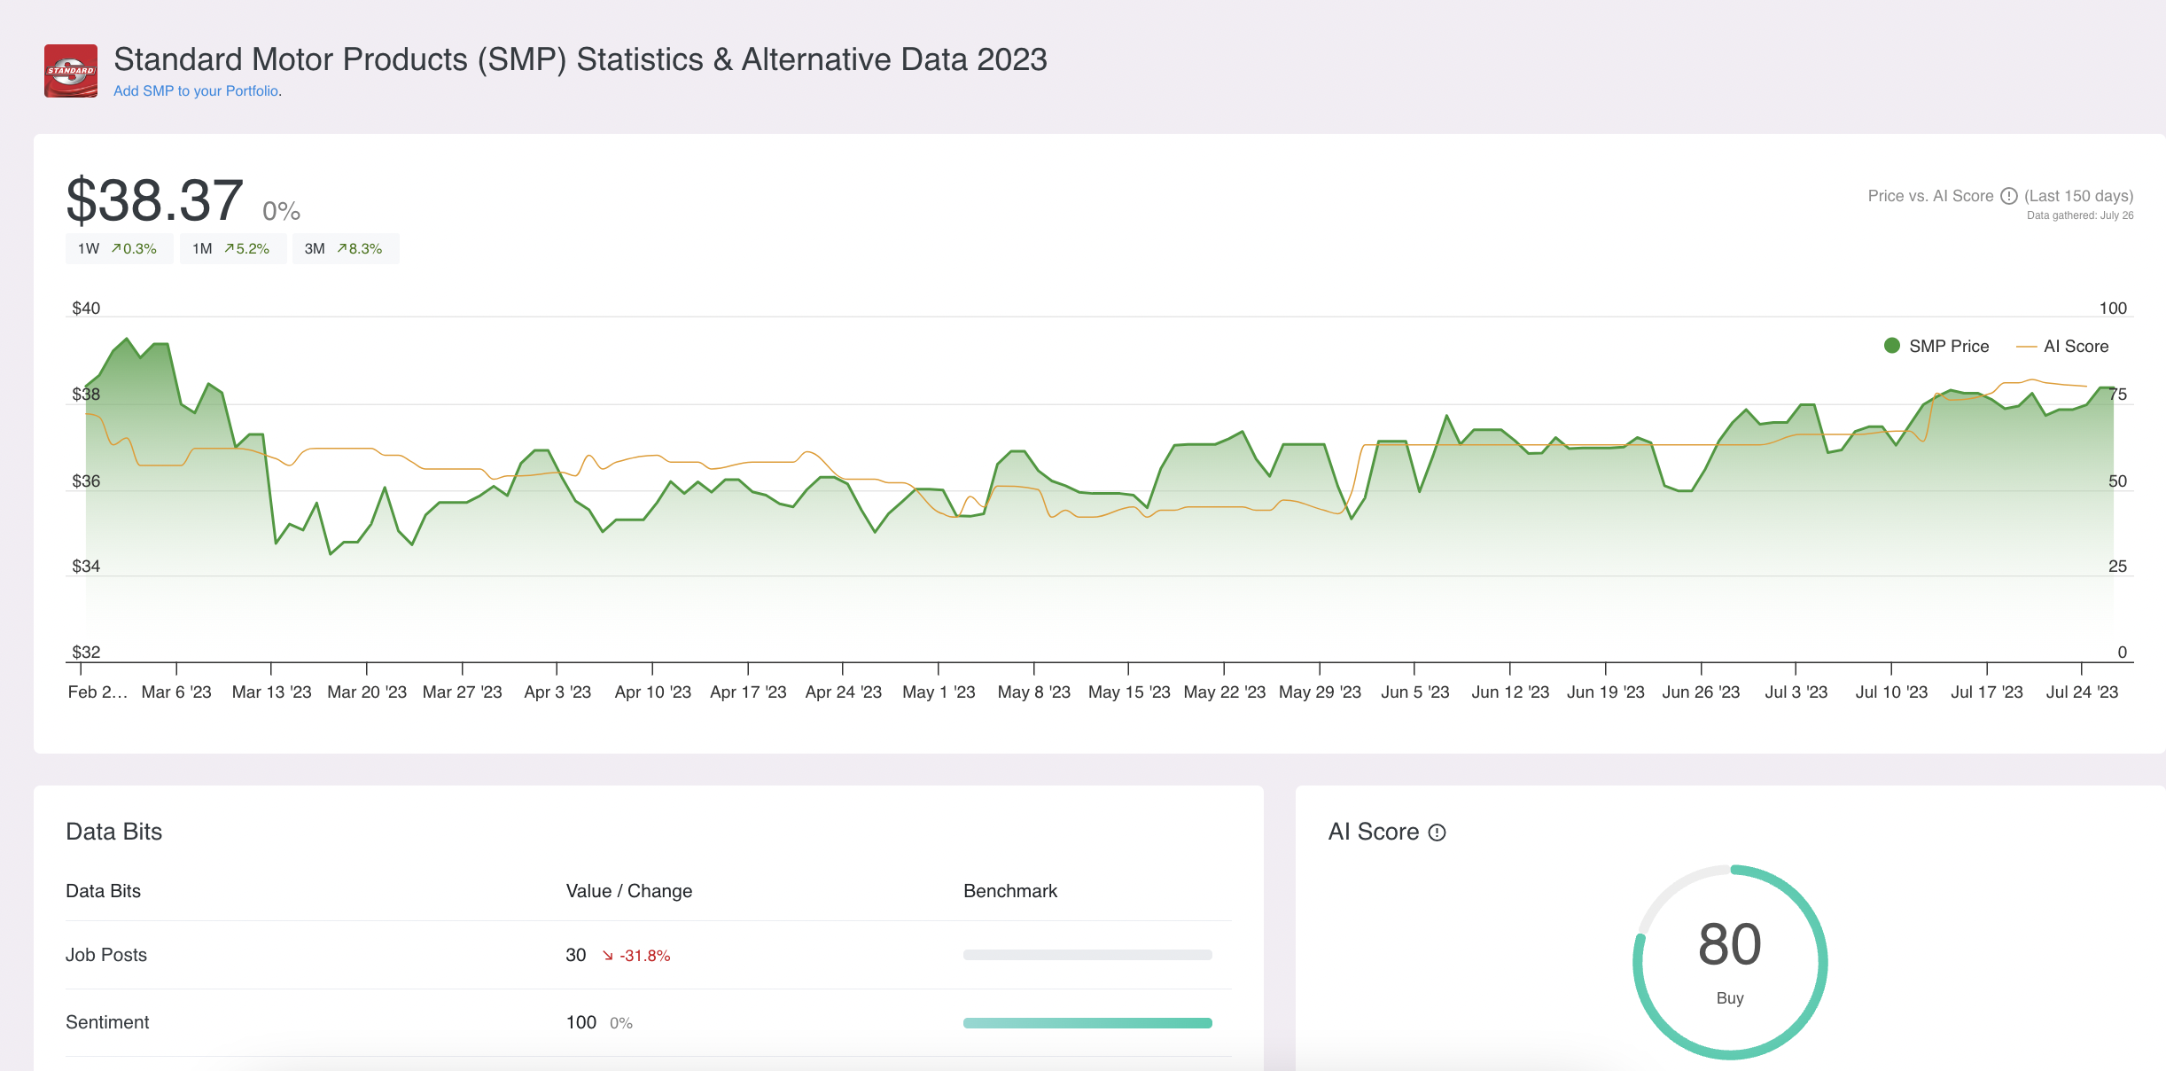Click the Job Posts row label

(x=106, y=955)
